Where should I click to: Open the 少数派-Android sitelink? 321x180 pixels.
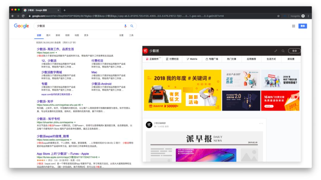click(101, 84)
